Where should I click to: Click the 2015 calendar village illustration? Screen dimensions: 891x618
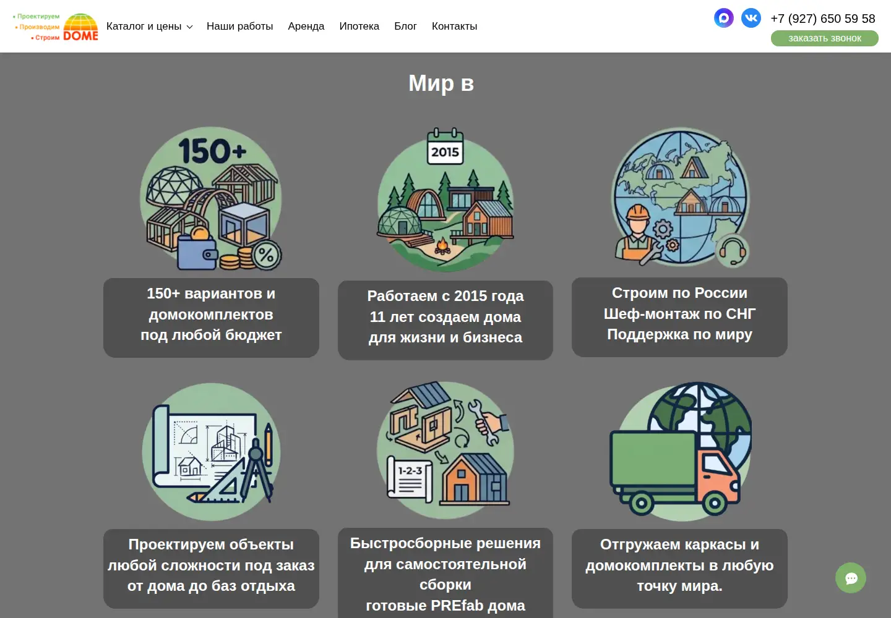pos(445,199)
